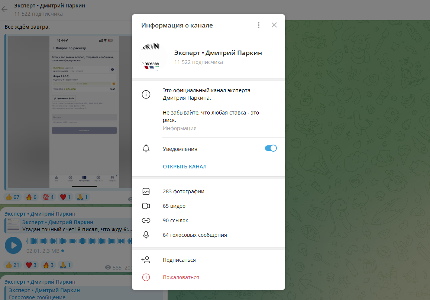Click heart reaction with 1 on top post
Viewport: 430px width, 300px height.
(x=65, y=197)
